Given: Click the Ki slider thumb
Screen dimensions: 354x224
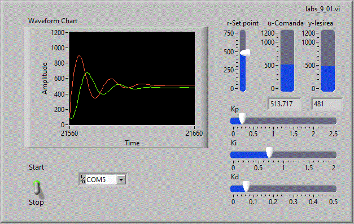Looking at the screenshot, I should (269, 152).
